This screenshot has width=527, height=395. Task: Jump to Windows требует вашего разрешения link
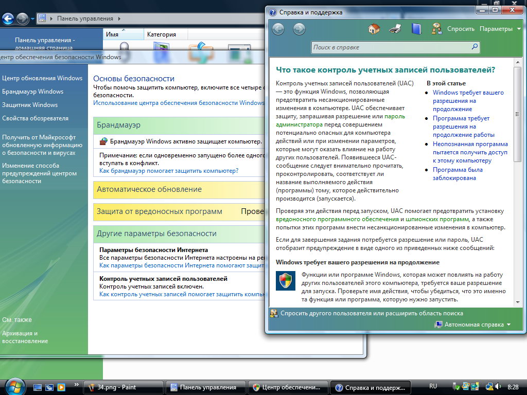(468, 100)
